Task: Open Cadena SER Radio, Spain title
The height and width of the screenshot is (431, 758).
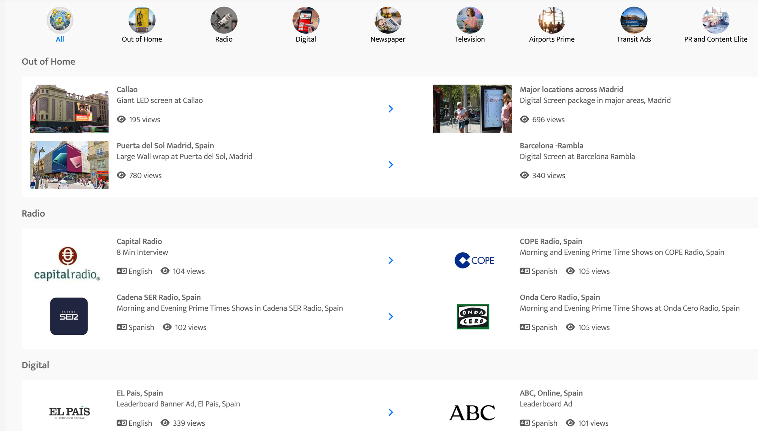Action: click(159, 297)
